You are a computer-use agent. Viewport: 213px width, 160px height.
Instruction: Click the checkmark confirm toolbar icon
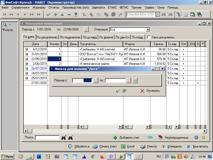[x=48, y=15]
